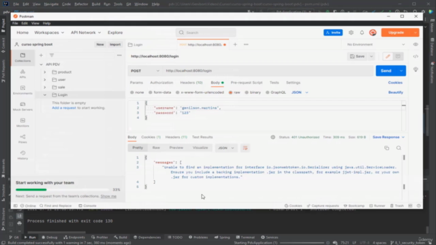Switch to the request Headers (10) tab

(x=191, y=82)
